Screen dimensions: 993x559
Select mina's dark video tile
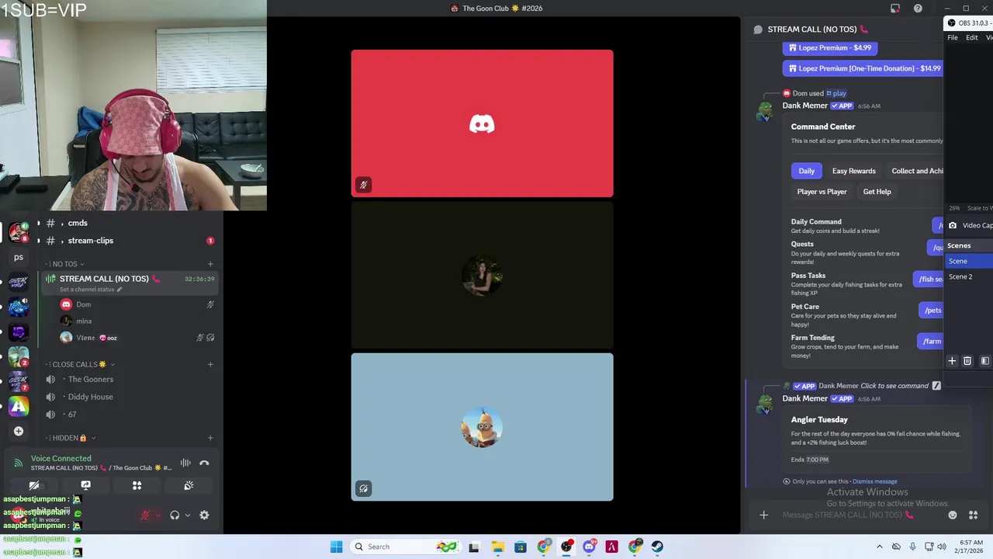(x=482, y=276)
